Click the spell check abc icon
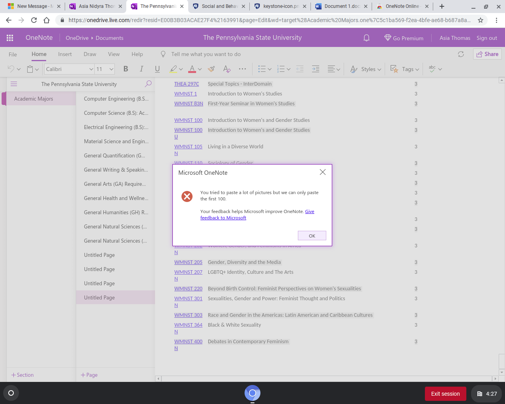 click(x=432, y=69)
